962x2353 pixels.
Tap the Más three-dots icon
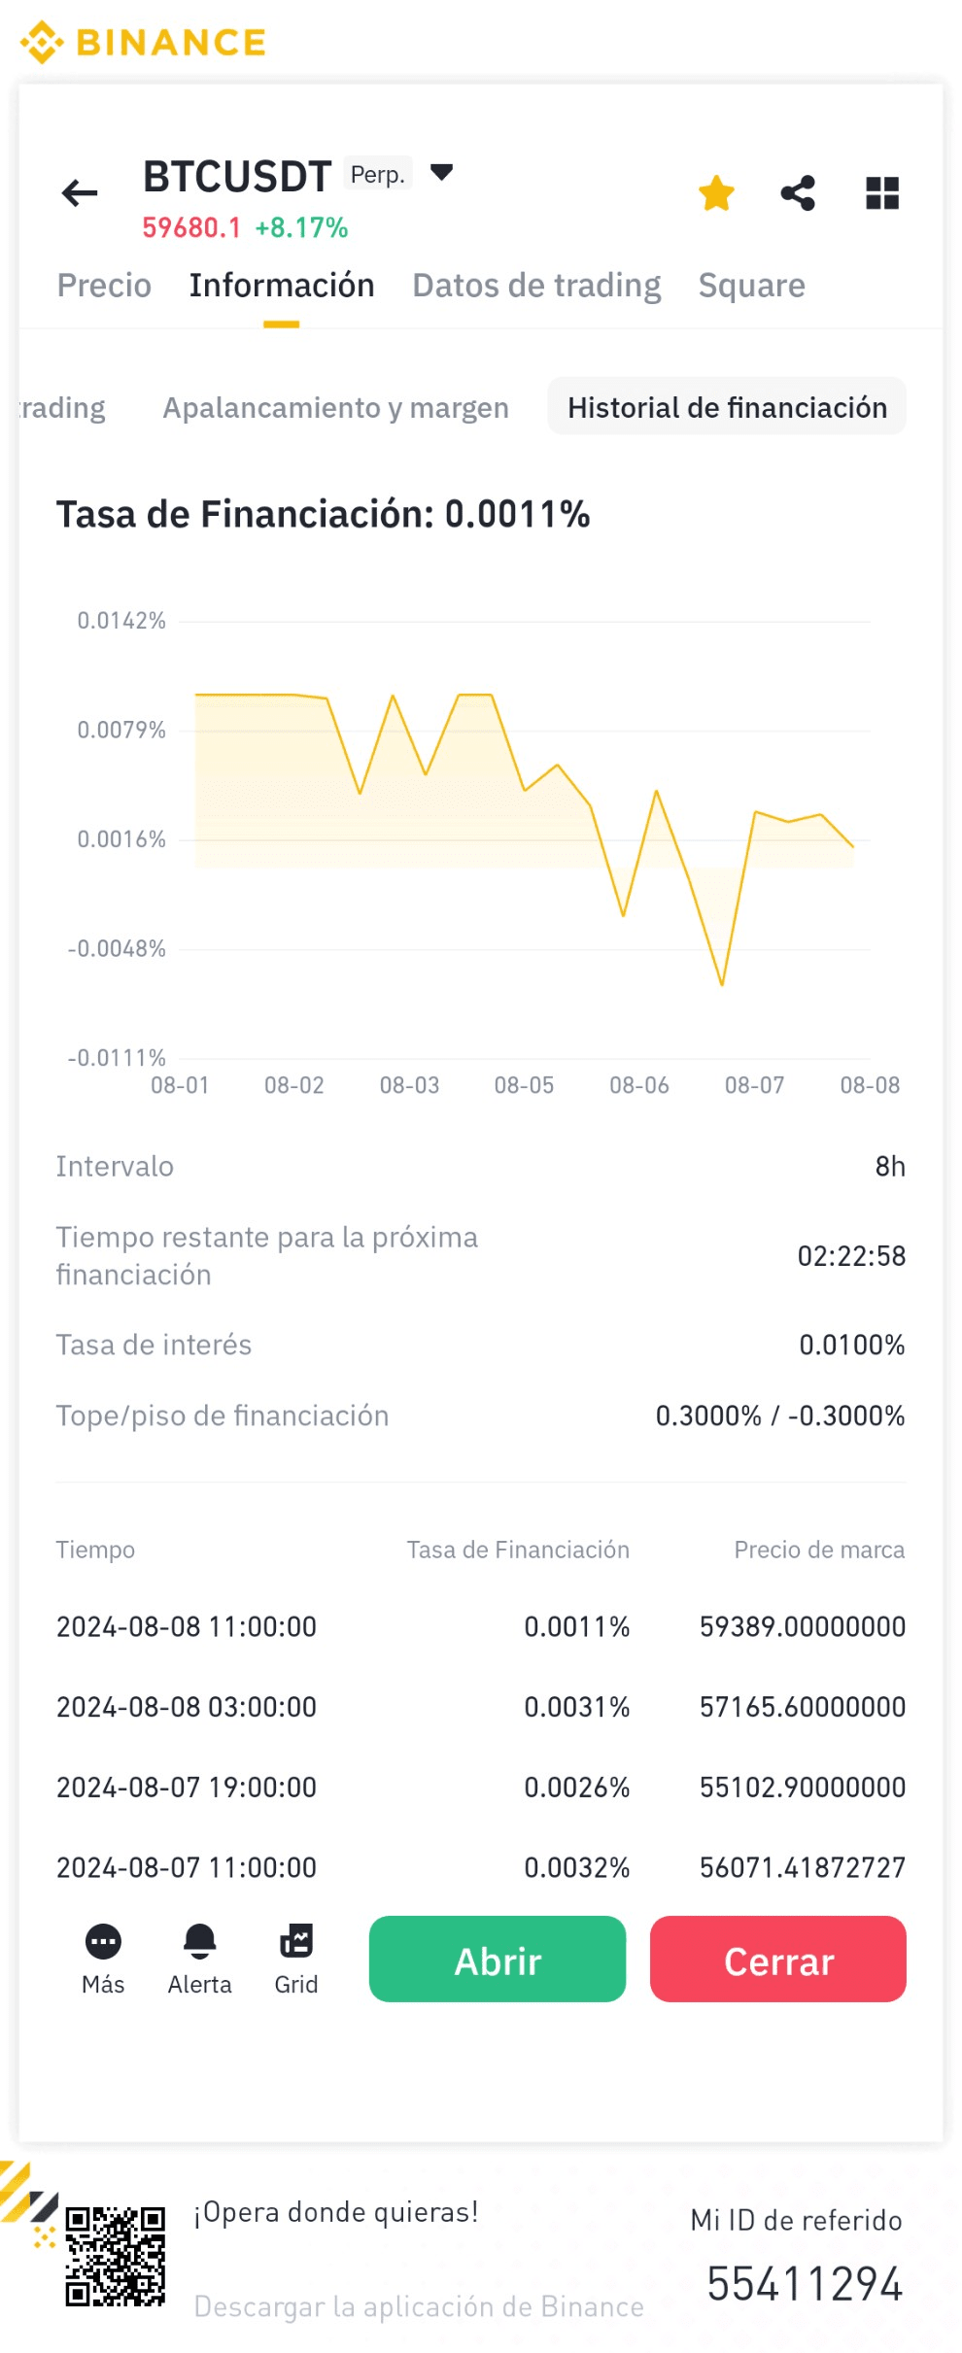(103, 1942)
